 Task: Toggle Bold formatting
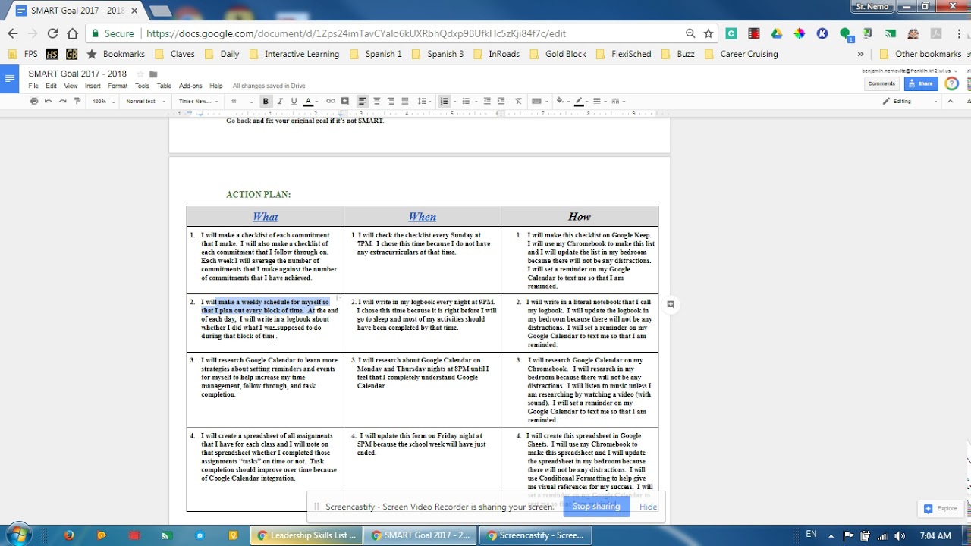[x=266, y=101]
